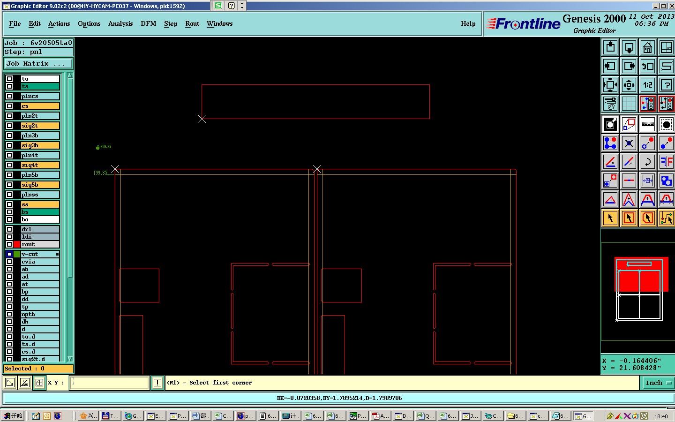
Task: Select the rectangle area selection tool
Action: point(629,218)
